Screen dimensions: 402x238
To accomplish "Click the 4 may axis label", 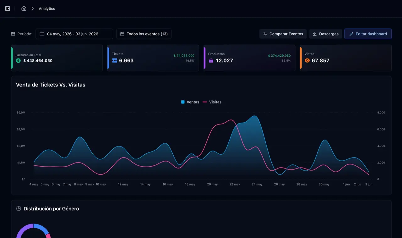I will pos(34,184).
